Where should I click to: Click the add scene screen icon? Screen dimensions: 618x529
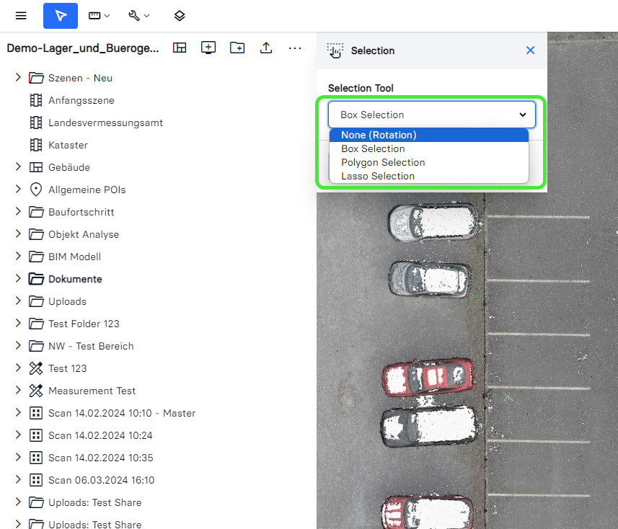[208, 48]
